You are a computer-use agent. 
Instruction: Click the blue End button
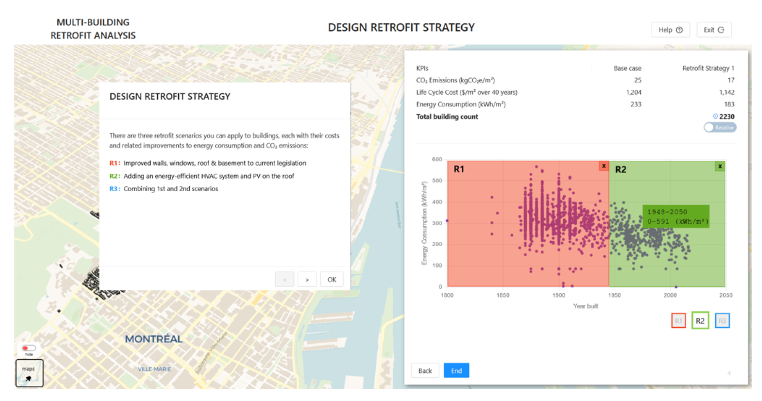coord(456,371)
